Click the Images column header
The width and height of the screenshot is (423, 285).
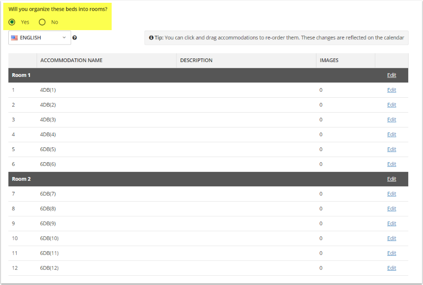[329, 60]
